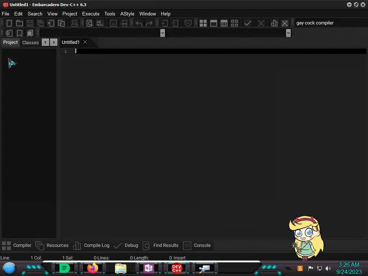Click the Redo arrow icon
Viewport: 368px width, 276px height.
pos(149,23)
